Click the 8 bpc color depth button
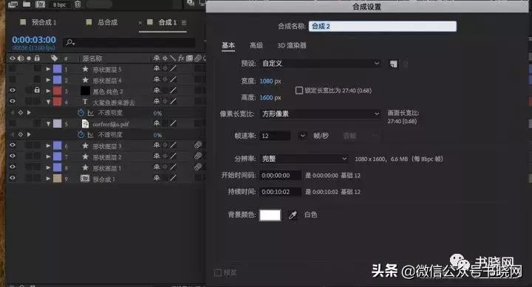Image resolution: width=532 pixels, height=287 pixels. click(59, 4)
